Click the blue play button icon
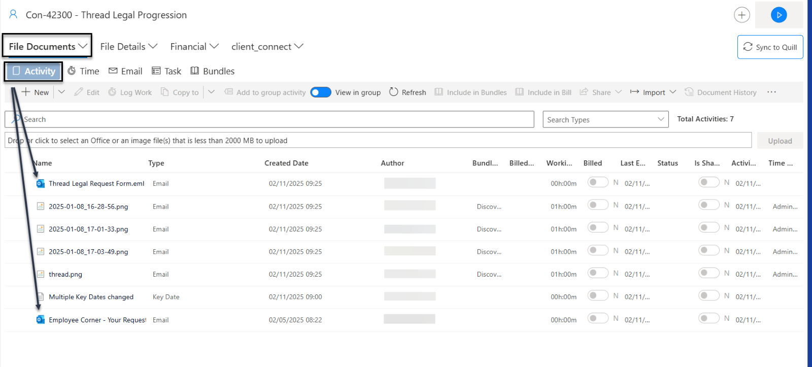The width and height of the screenshot is (812, 367). pyautogui.click(x=779, y=15)
